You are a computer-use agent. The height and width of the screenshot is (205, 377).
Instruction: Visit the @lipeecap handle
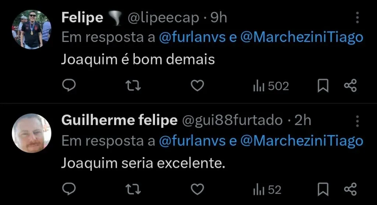tap(163, 18)
